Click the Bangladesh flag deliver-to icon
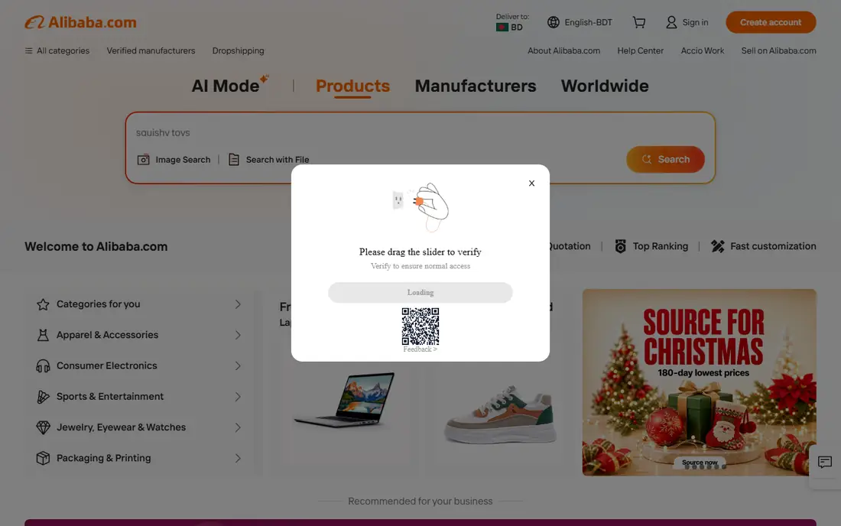Image resolution: width=841 pixels, height=526 pixels. point(502,28)
